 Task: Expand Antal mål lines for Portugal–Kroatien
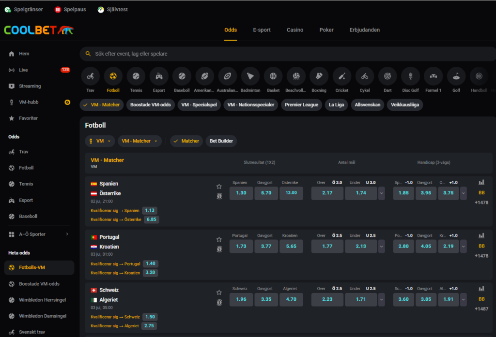tap(382, 247)
